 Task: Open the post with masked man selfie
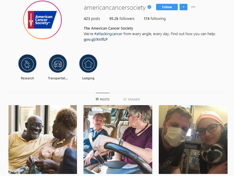(193, 139)
